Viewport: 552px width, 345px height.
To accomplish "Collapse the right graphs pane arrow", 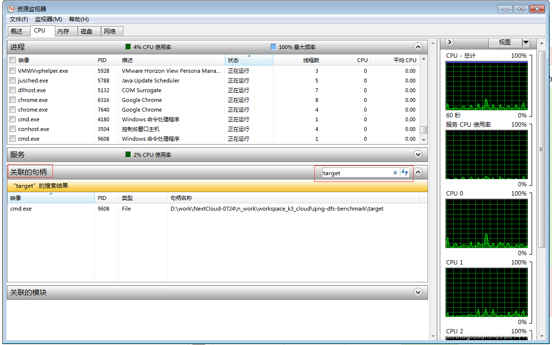I will click(449, 42).
